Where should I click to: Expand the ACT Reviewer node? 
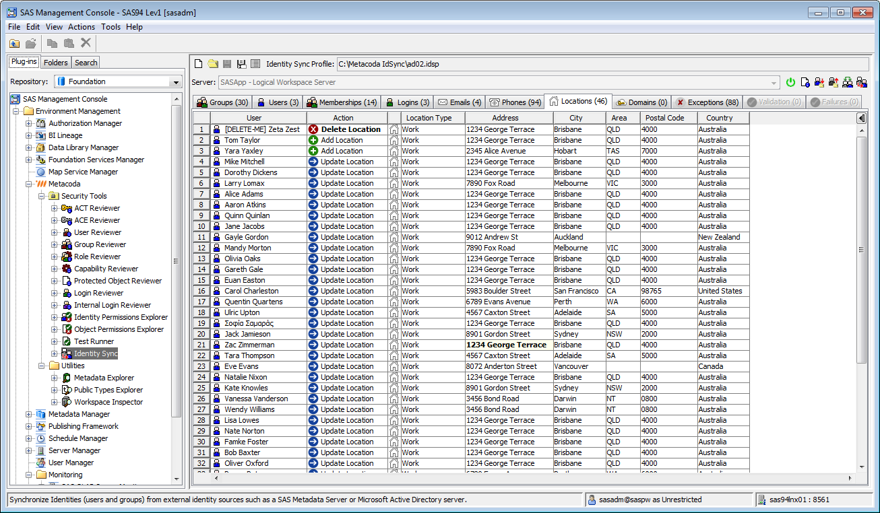coord(55,208)
